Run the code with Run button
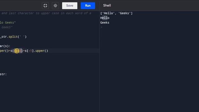Image resolution: width=199 pixels, height=112 pixels. pyautogui.click(x=88, y=6)
